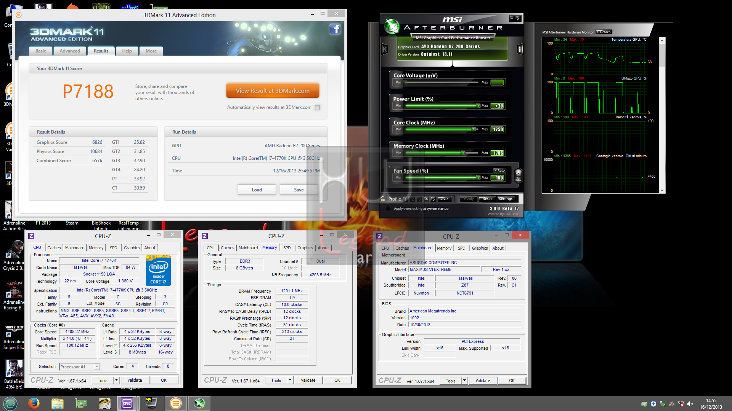Image resolution: width=732 pixels, height=411 pixels.
Task: Open File Explorer from the taskbar
Action: coord(57,403)
